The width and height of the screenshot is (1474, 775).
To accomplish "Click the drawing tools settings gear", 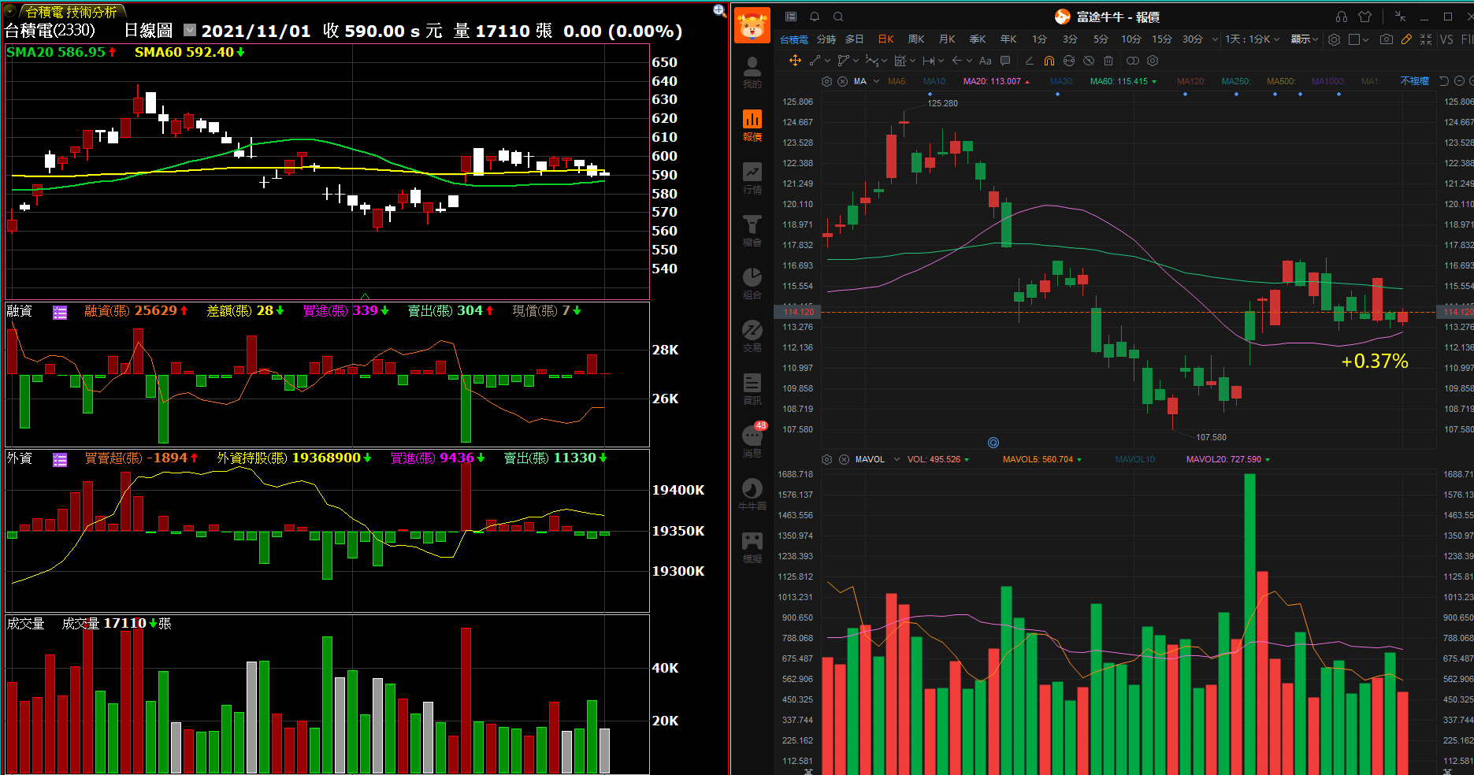I will 1153,61.
